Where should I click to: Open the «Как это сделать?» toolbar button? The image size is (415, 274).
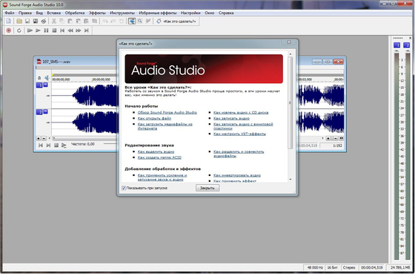tap(176, 22)
